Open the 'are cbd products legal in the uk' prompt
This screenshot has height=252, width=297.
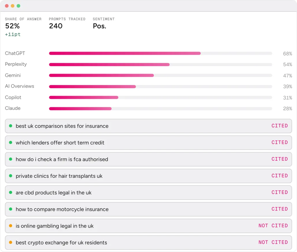point(148,193)
